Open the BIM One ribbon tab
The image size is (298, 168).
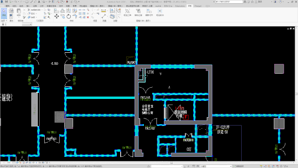[168, 6]
